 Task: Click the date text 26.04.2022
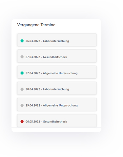click(x=33, y=41)
